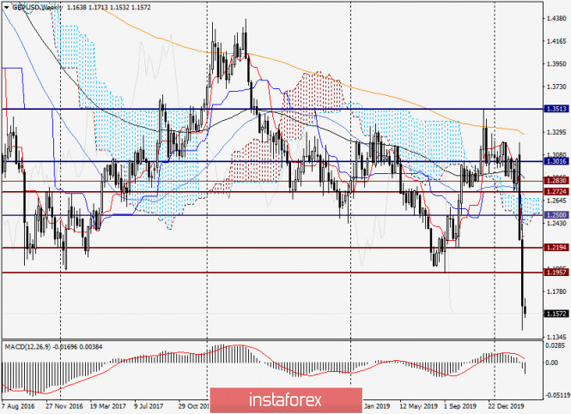Click the 1.3016 price level label
This screenshot has width=571, height=414.
(556, 161)
